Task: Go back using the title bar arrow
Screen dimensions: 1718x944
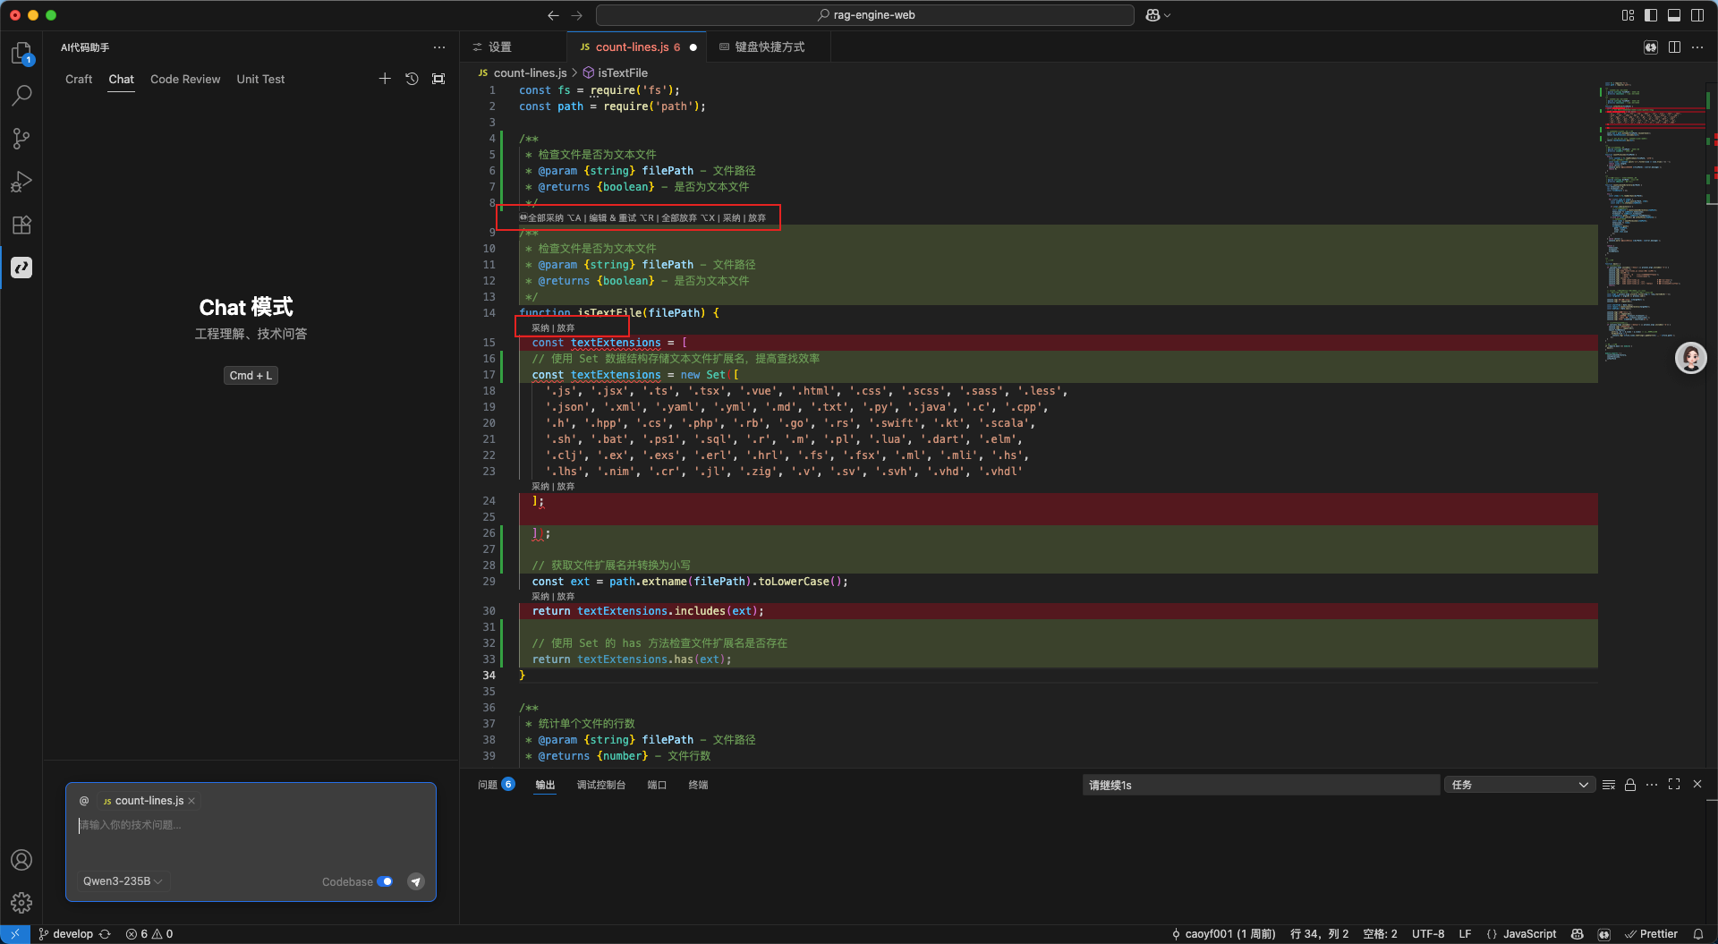Action: [553, 15]
